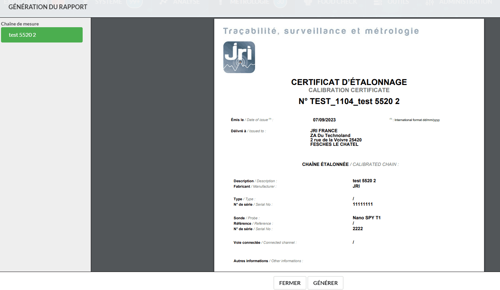The height and width of the screenshot is (290, 500).
Task: Click the 'JRI FRANCE' address line
Action: [324, 131]
